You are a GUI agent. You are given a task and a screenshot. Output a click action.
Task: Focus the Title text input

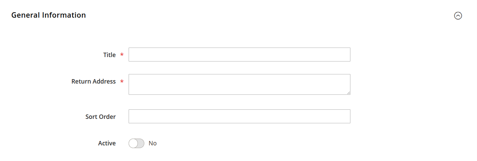click(x=239, y=55)
